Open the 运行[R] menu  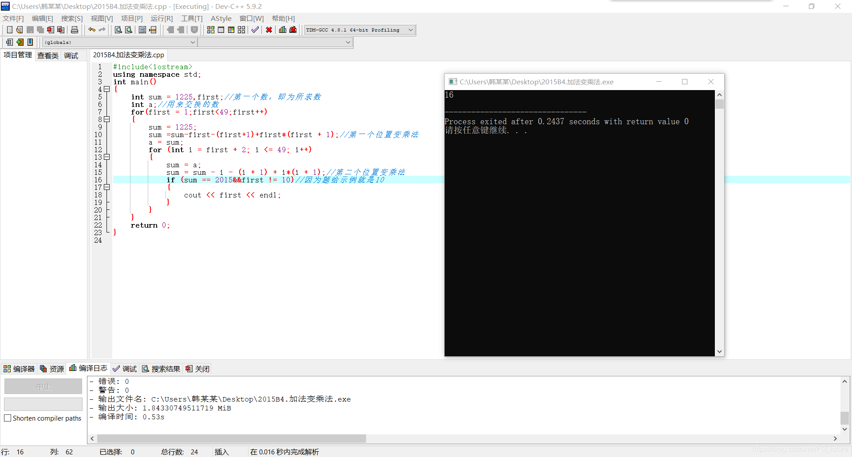coord(162,18)
